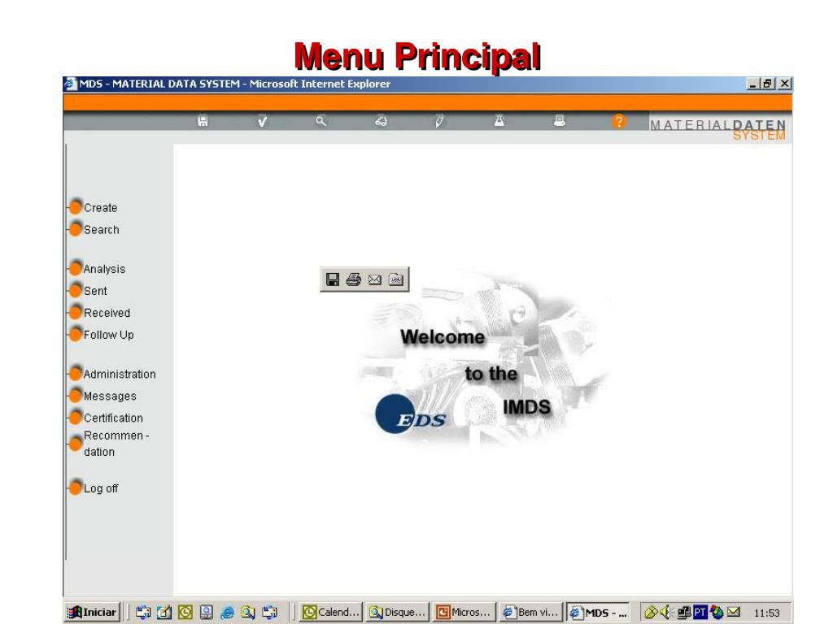Click the MDS taskbar button
833x624 pixels.
click(598, 612)
